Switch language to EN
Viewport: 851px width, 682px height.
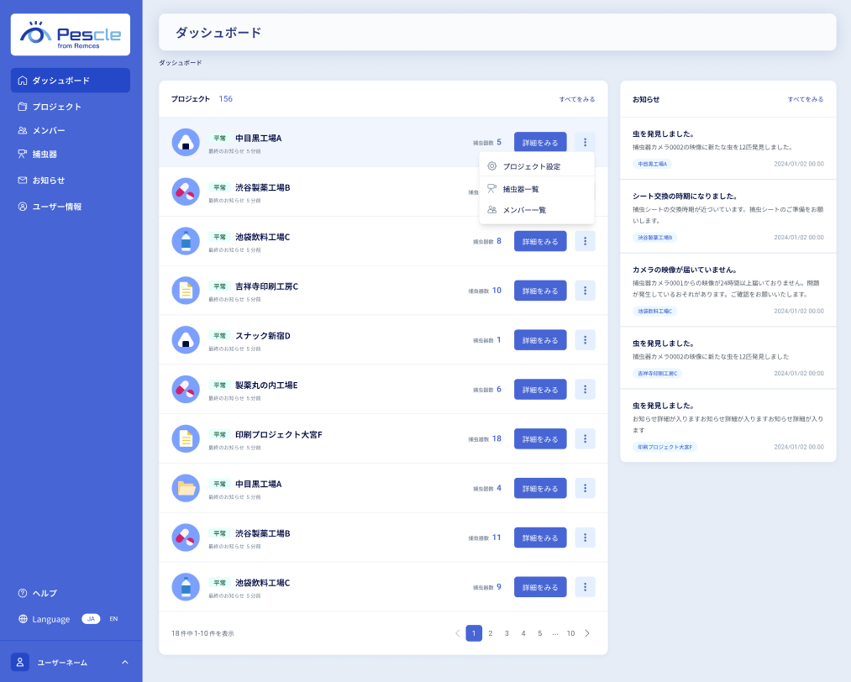click(113, 619)
